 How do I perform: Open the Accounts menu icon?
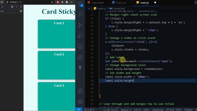(x=80, y=91)
